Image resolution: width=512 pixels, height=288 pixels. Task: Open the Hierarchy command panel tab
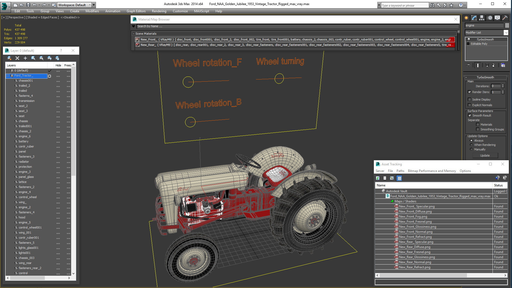[x=482, y=18]
